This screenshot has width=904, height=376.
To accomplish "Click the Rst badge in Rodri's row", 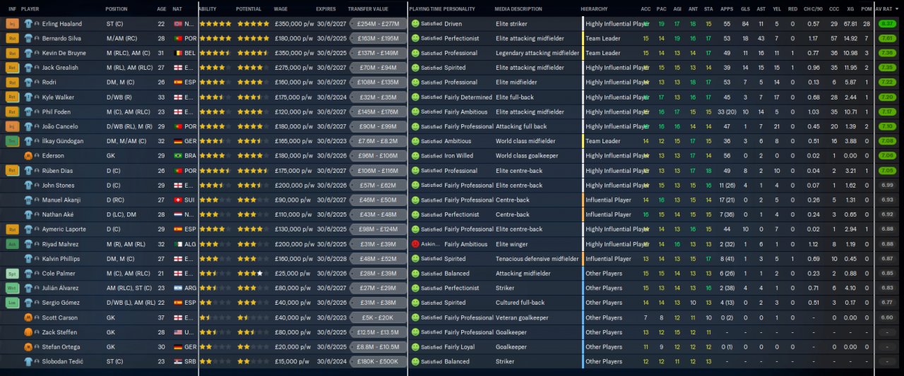I will (x=13, y=83).
